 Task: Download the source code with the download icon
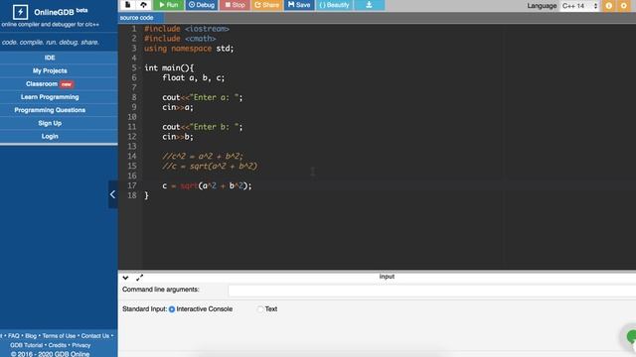[369, 5]
